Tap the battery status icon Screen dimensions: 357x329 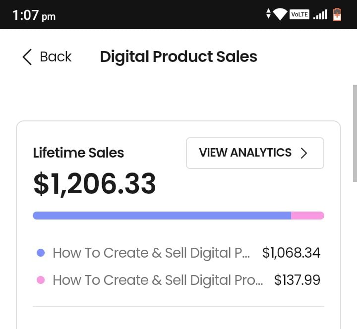tap(337, 14)
